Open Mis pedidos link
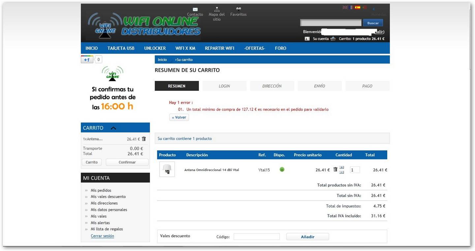475x251 pixels. 101,190
